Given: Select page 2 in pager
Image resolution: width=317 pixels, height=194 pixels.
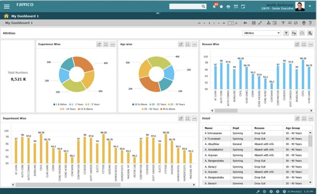Looking at the screenshot, I should pos(214,23).
